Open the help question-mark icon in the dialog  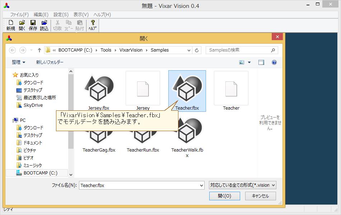click(274, 62)
